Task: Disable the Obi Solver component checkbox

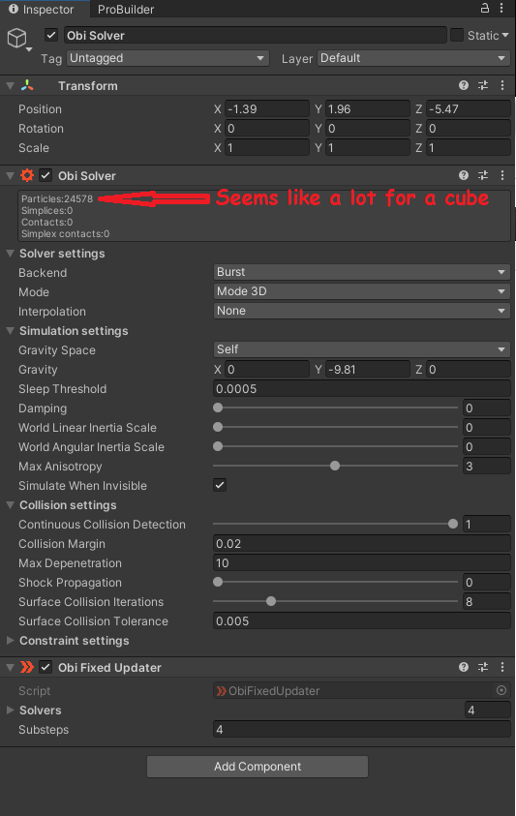Action: pyautogui.click(x=46, y=175)
